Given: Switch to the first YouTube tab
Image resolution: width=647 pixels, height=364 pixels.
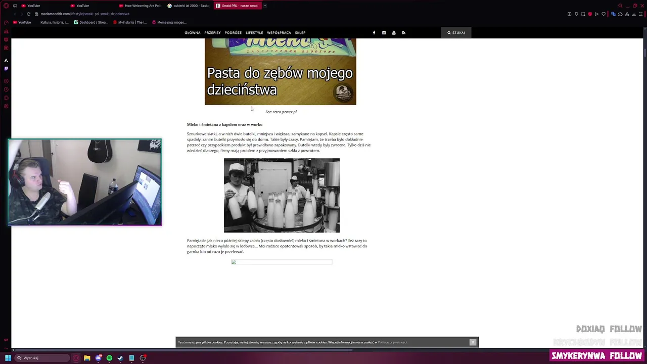Looking at the screenshot, I should point(43,6).
